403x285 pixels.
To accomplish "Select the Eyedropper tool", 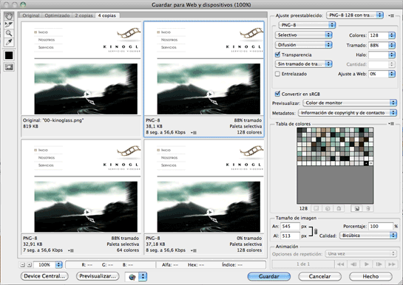I will coord(9,42).
